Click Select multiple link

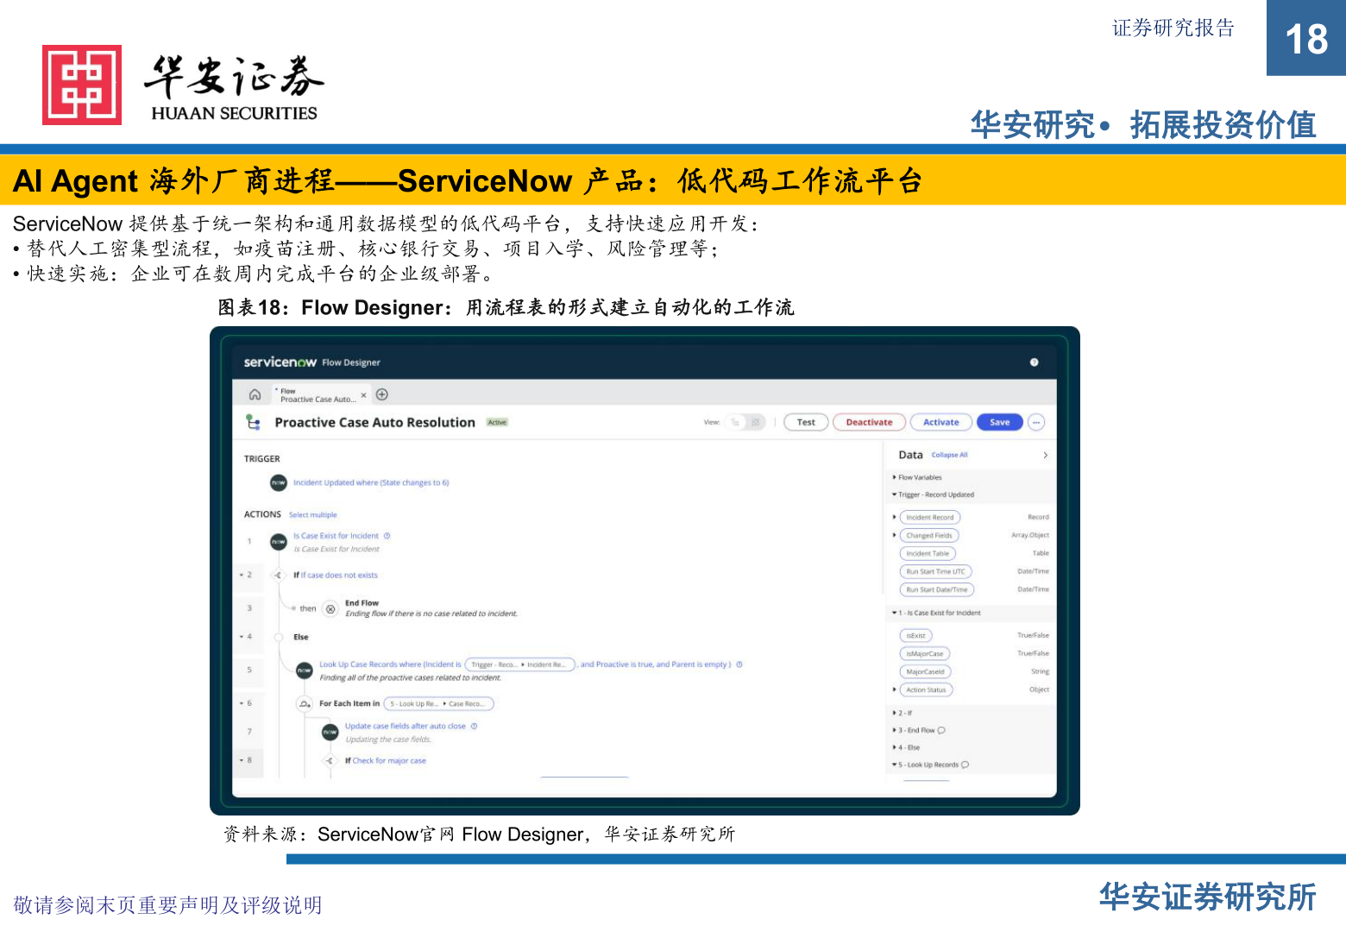click(312, 514)
